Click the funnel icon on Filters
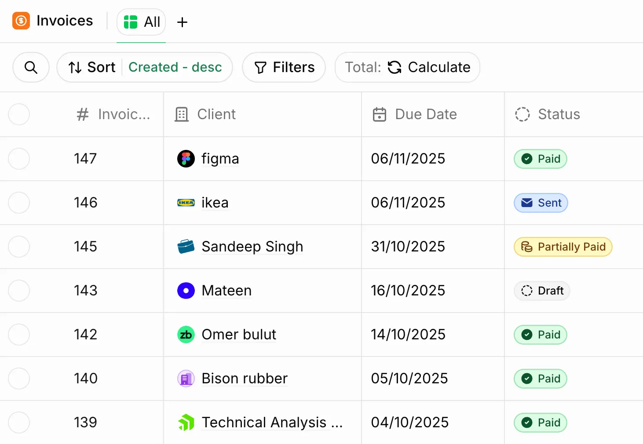Screen dimensions: 643x444 (x=261, y=67)
